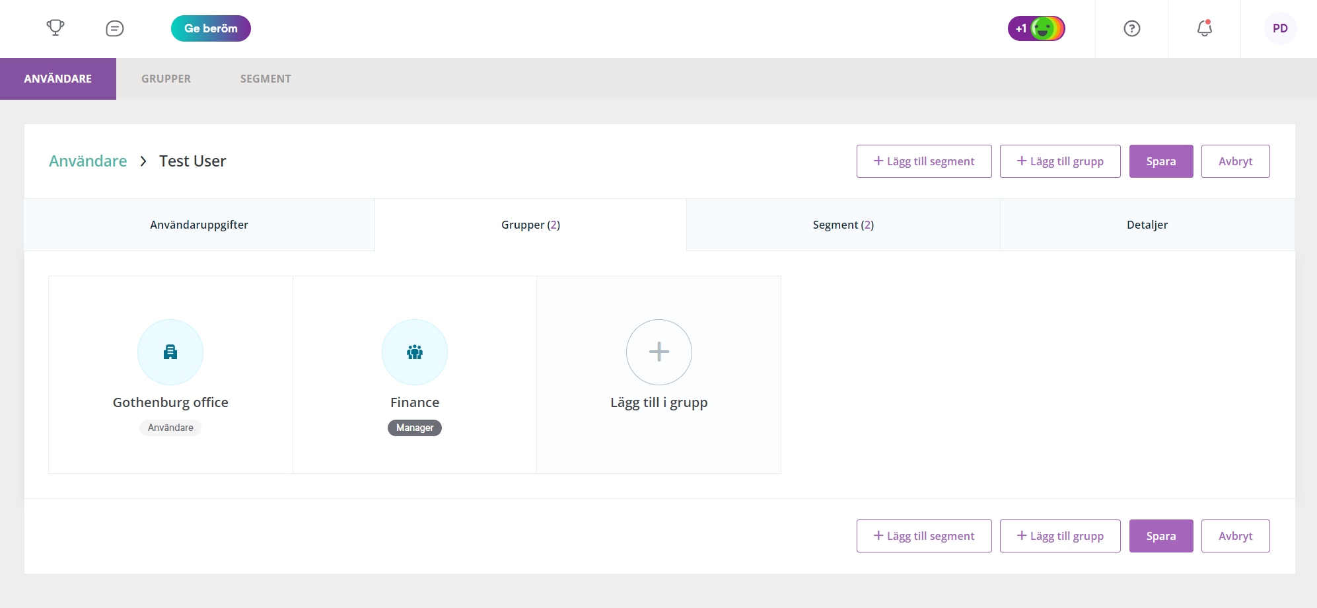Go back via Användare breadcrumb link

pyautogui.click(x=88, y=161)
